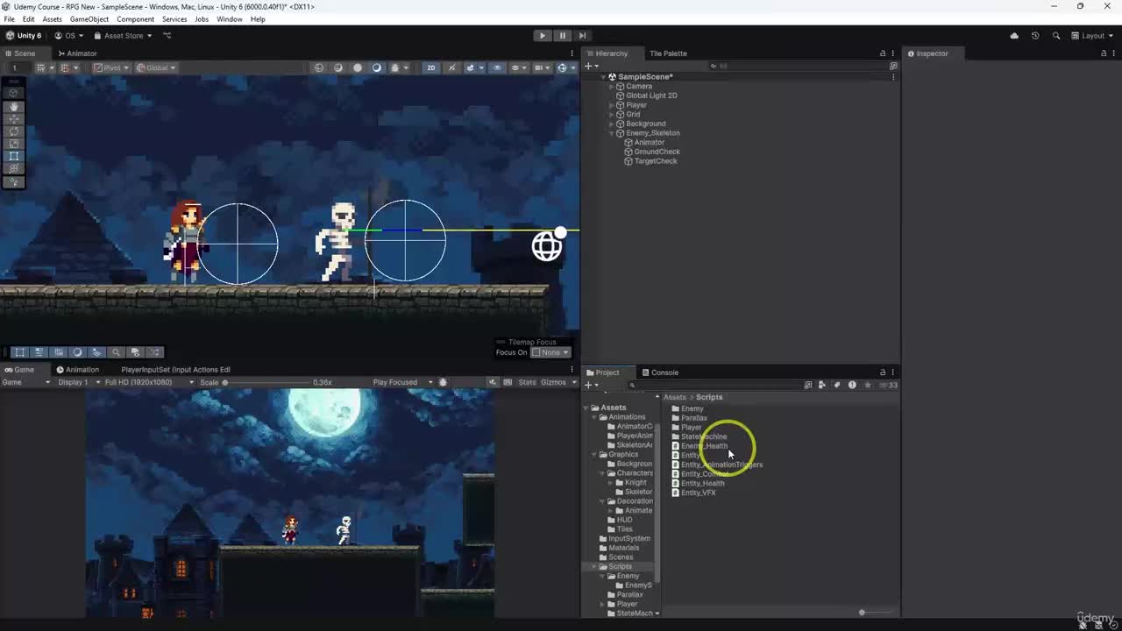The image size is (1122, 631).
Task: Collapse Enemy_Skeleton in Hierarchy
Action: [x=612, y=133]
